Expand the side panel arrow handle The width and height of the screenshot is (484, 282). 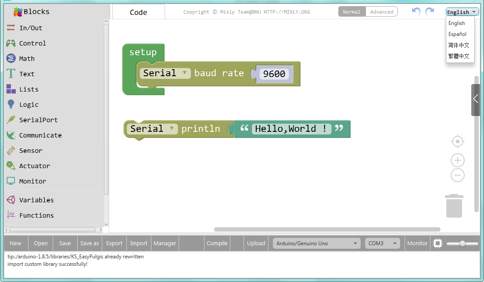(x=476, y=99)
